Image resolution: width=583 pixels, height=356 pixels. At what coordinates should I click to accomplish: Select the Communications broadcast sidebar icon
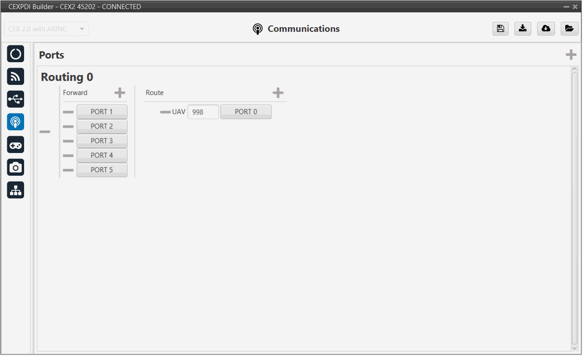click(x=15, y=122)
